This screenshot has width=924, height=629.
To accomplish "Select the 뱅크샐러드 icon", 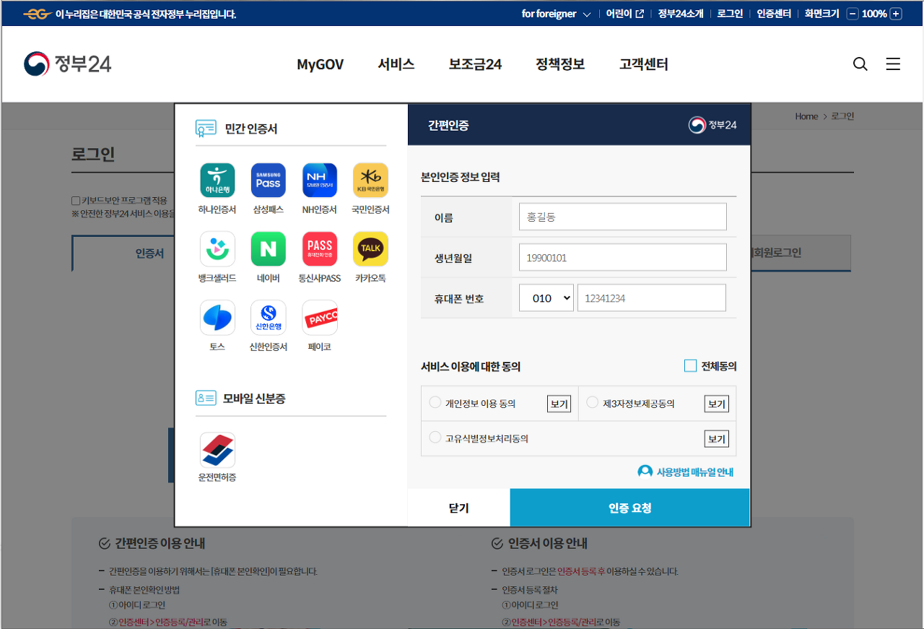I will pos(217,248).
